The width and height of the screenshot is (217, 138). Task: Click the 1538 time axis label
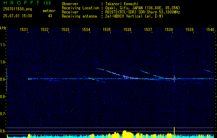point(169,29)
